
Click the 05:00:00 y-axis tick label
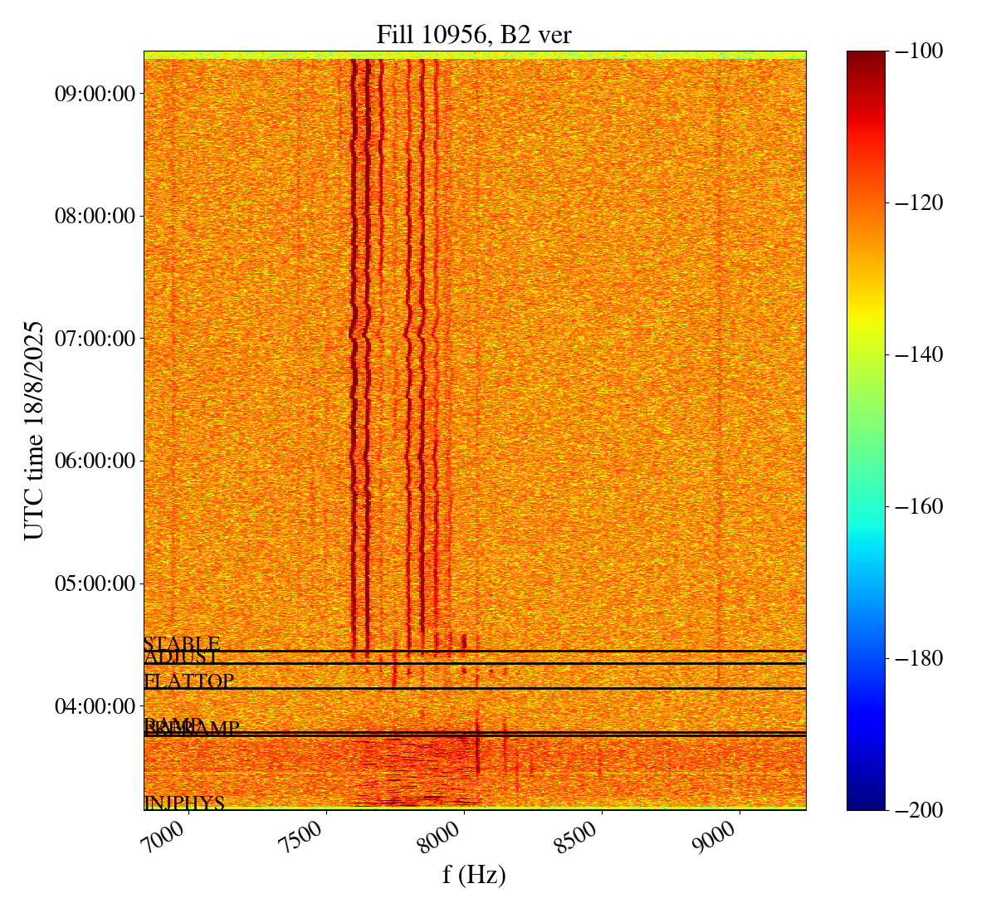click(94, 583)
